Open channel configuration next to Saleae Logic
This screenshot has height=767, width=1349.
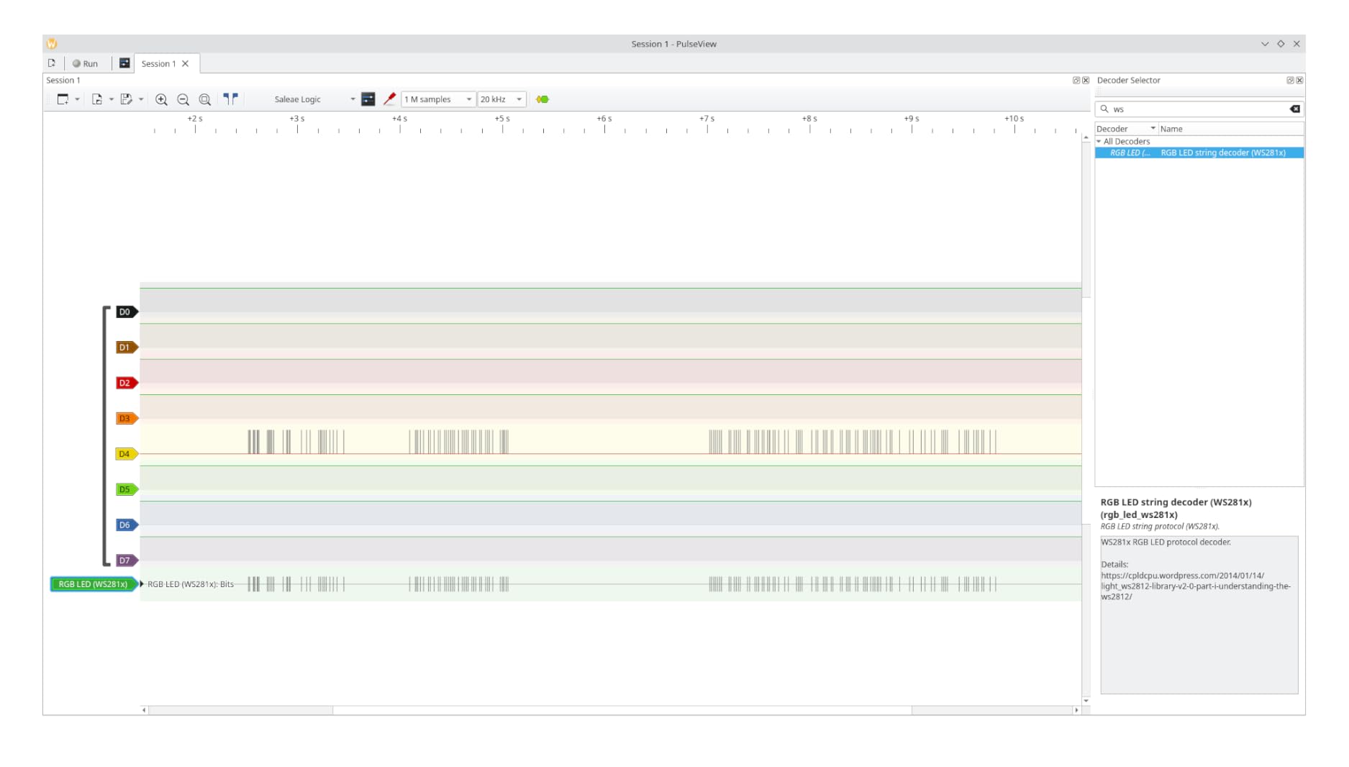(x=368, y=99)
